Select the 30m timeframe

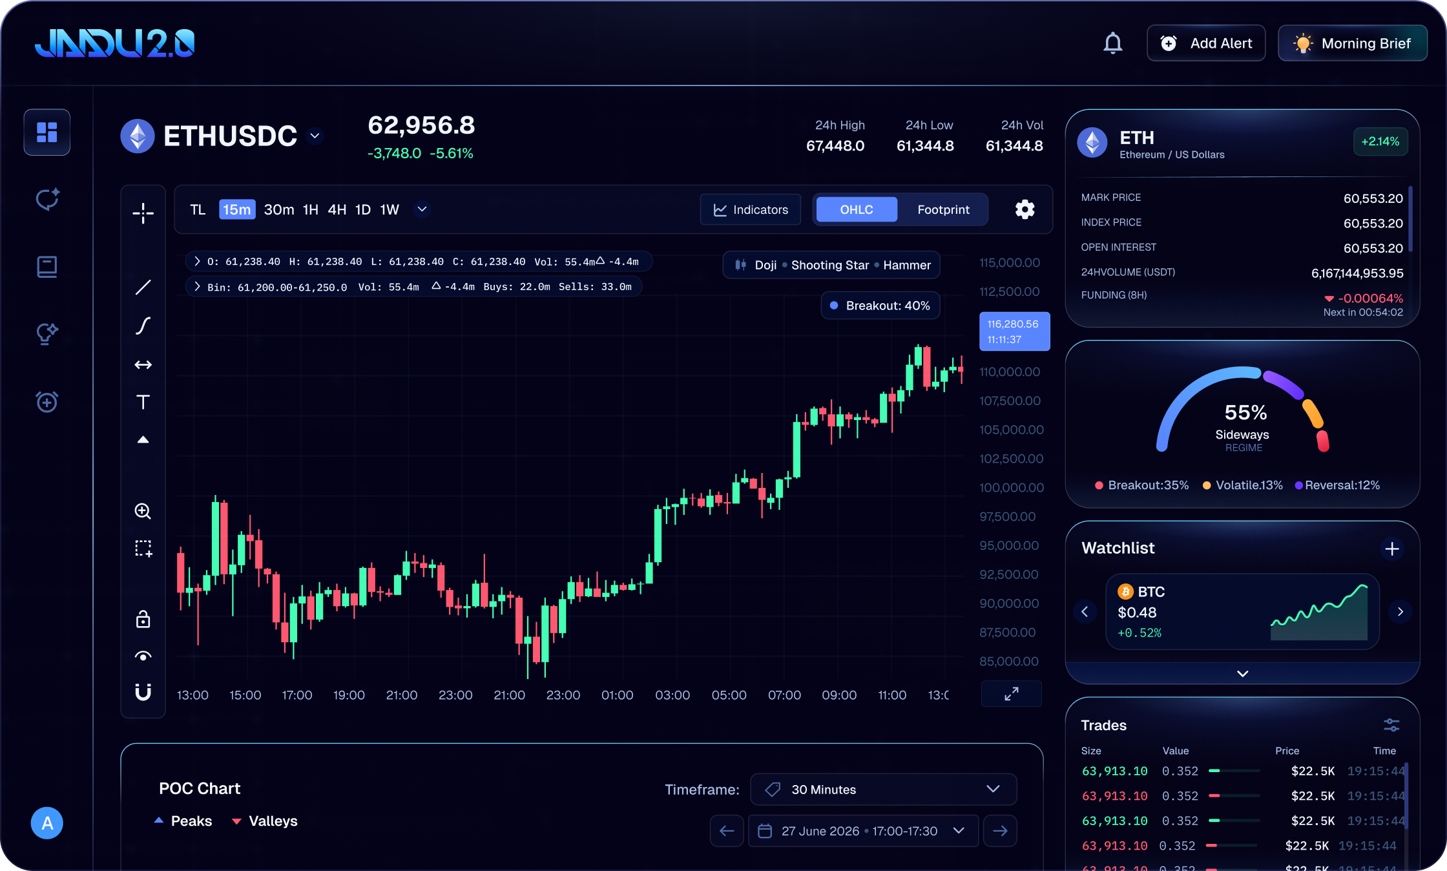click(278, 209)
